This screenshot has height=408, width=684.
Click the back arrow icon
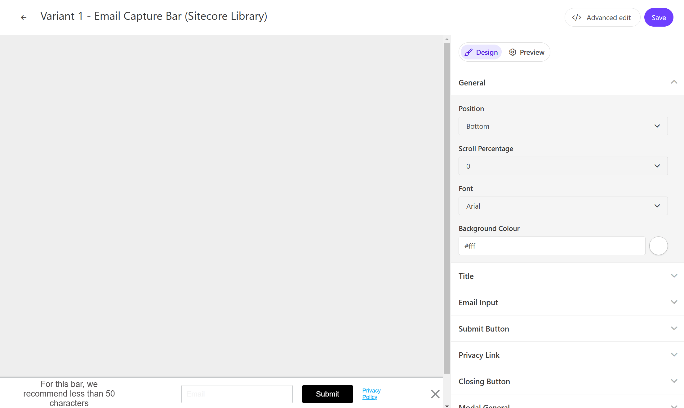click(x=24, y=17)
